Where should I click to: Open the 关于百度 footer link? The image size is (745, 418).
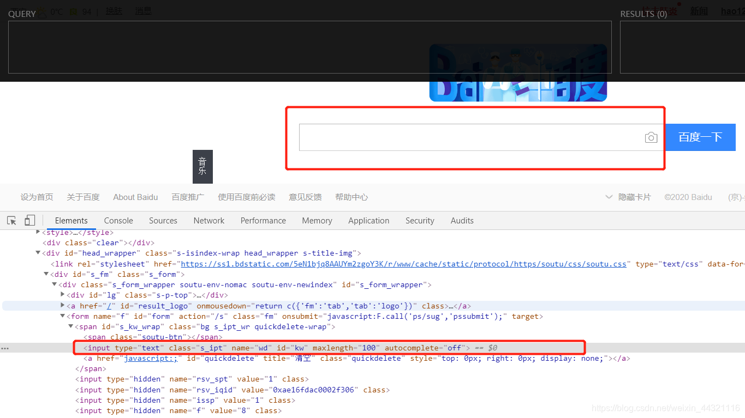(x=83, y=197)
